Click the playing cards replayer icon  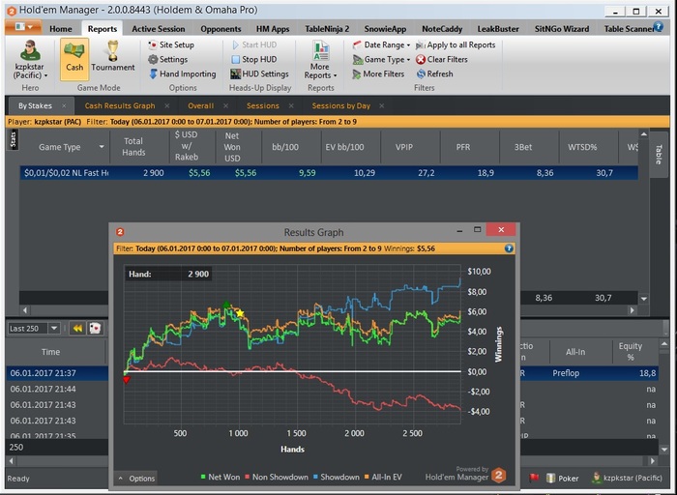pos(95,329)
